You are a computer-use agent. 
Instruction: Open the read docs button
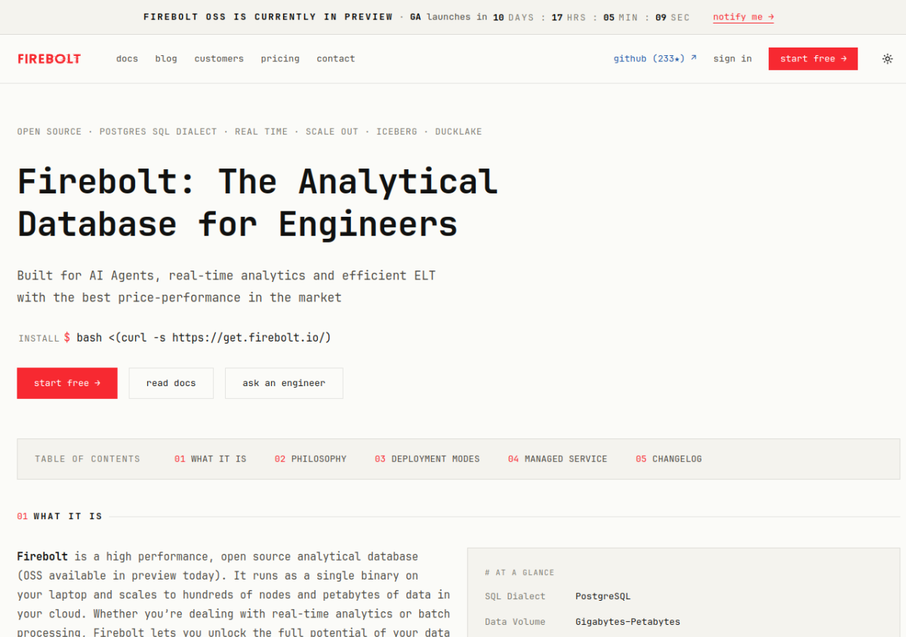click(x=171, y=383)
